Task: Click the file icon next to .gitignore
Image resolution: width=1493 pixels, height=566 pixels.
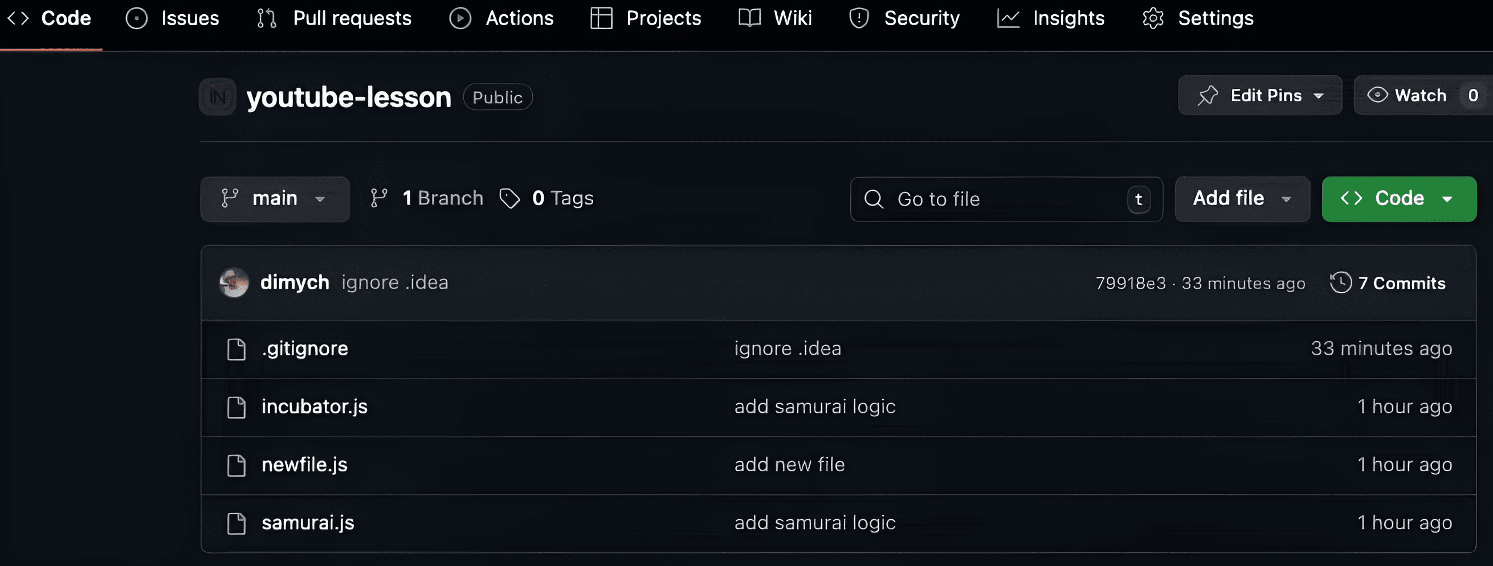Action: (x=236, y=349)
